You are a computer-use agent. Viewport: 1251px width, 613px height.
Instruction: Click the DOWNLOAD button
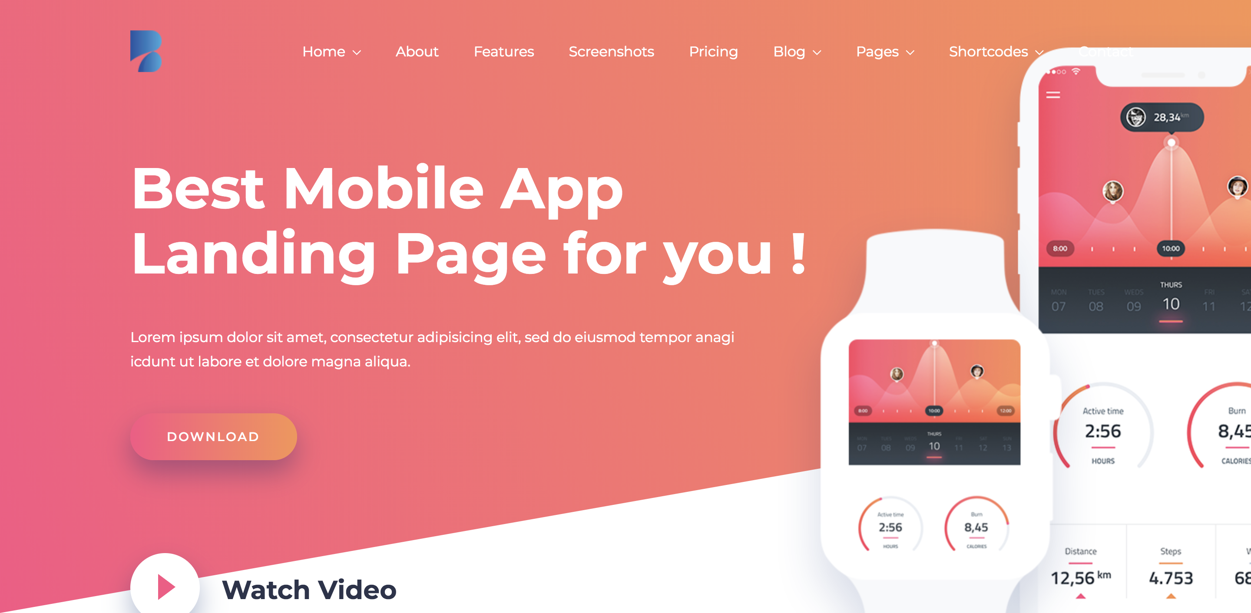[214, 436]
